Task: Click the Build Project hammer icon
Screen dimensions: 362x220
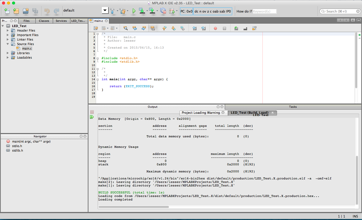Action: pyautogui.click(x=112, y=11)
